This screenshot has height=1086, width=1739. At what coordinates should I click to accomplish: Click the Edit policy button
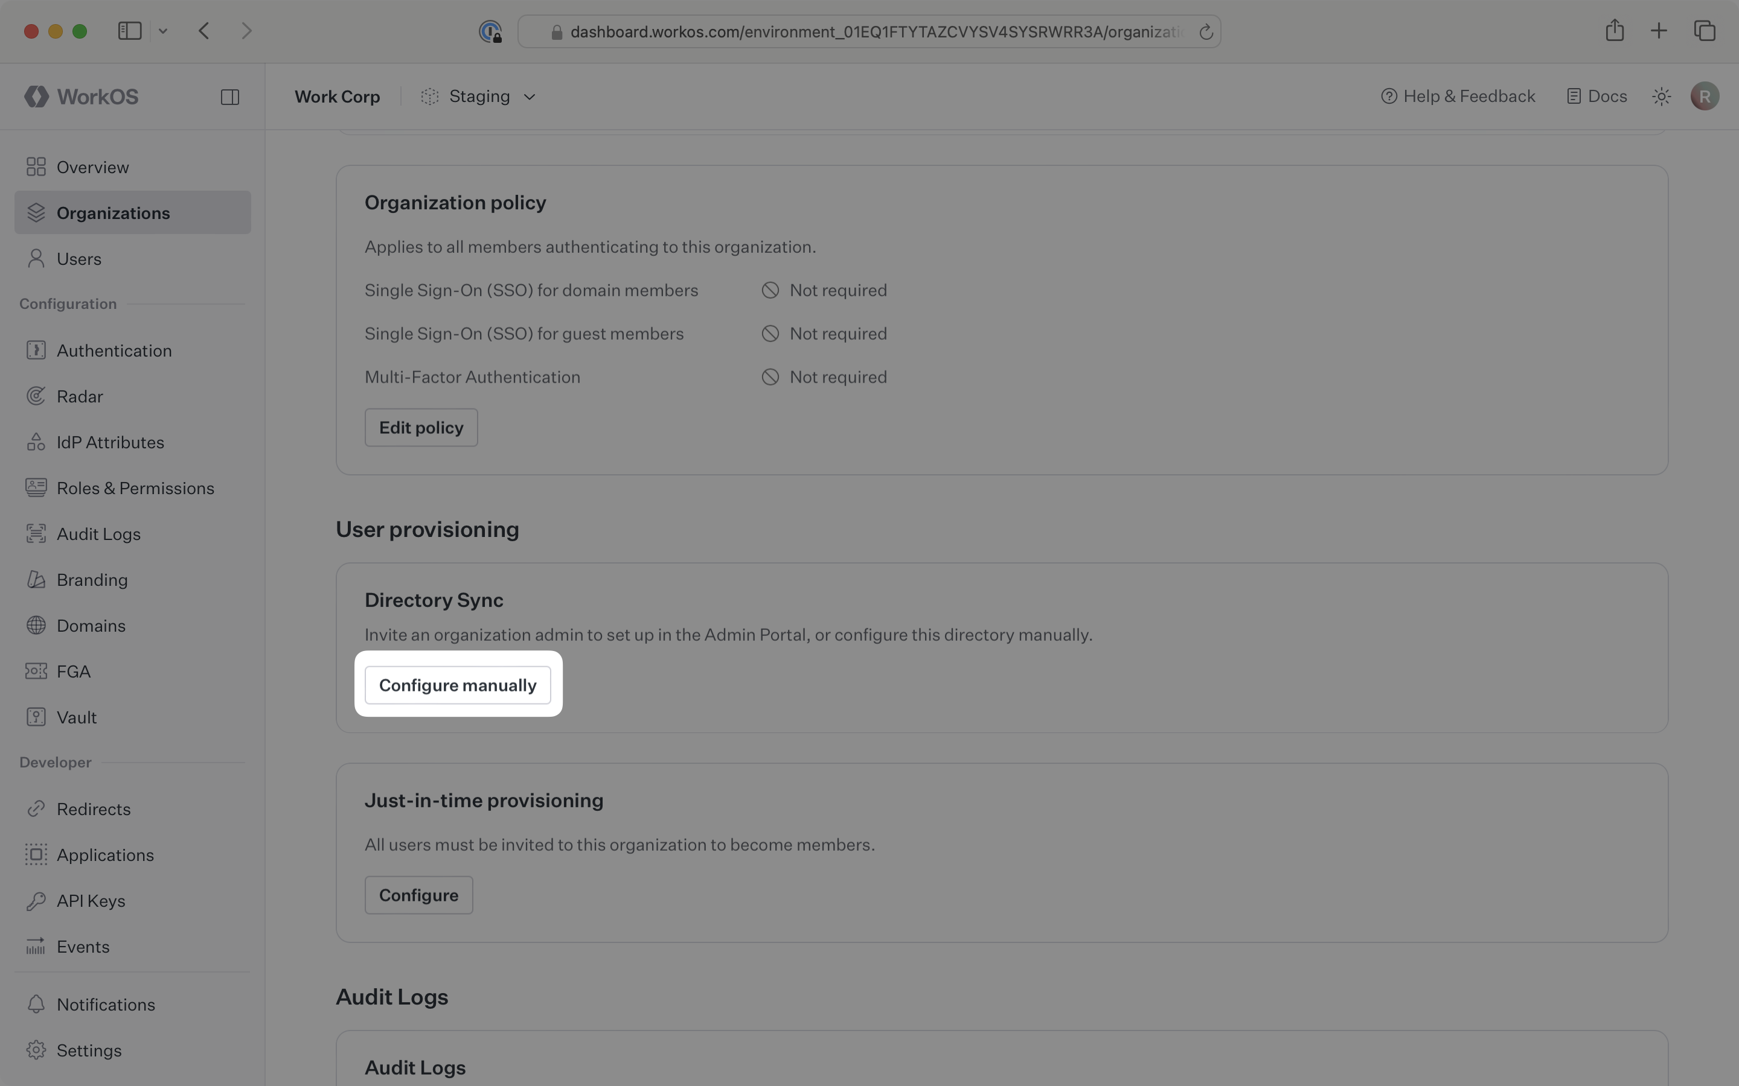[x=421, y=428]
